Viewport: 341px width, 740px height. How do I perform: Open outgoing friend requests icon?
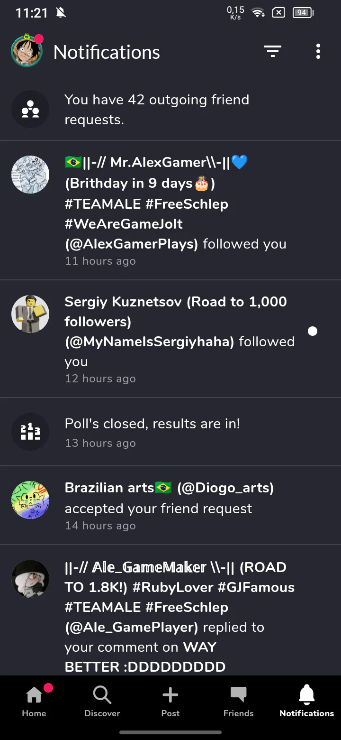pyautogui.click(x=30, y=110)
